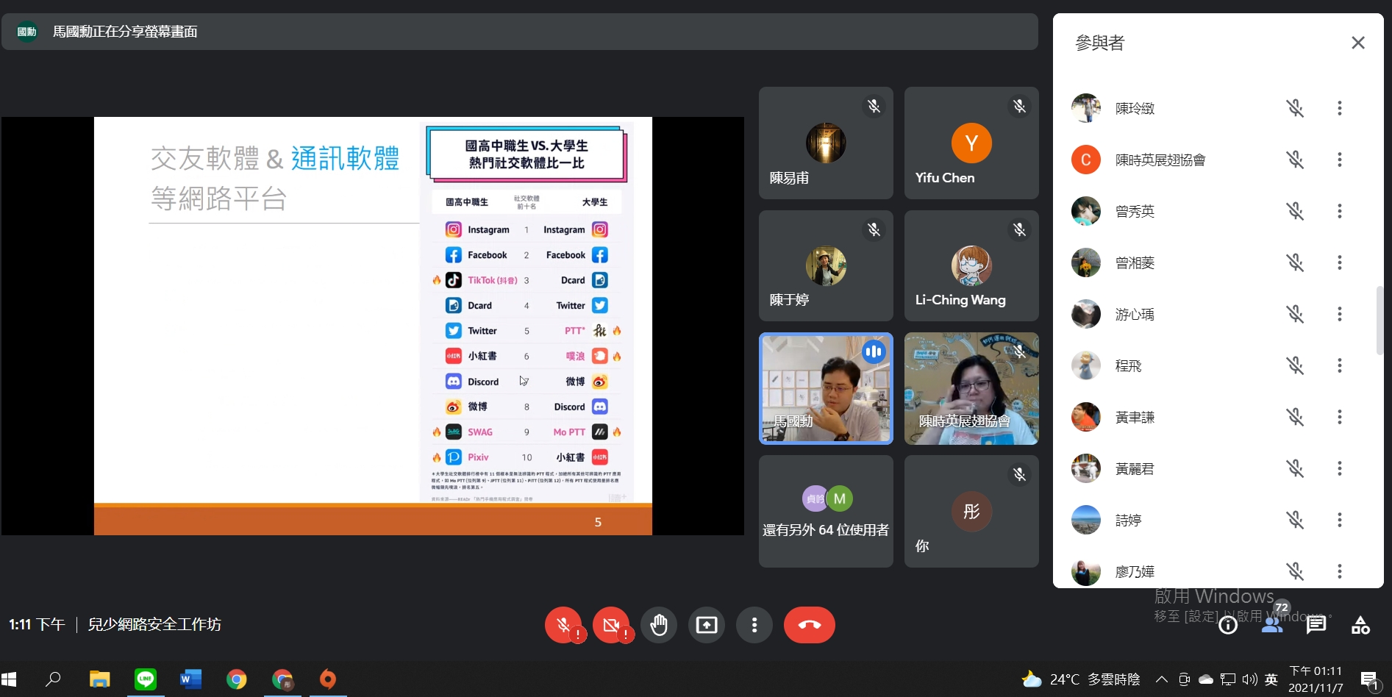The height and width of the screenshot is (697, 1392).
Task: Click the 兒少網路安全工作坊 meeting name
Action: 154,624
